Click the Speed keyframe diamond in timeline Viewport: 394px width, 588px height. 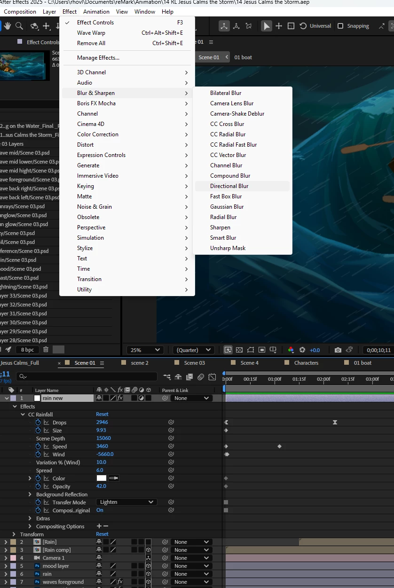click(279, 446)
